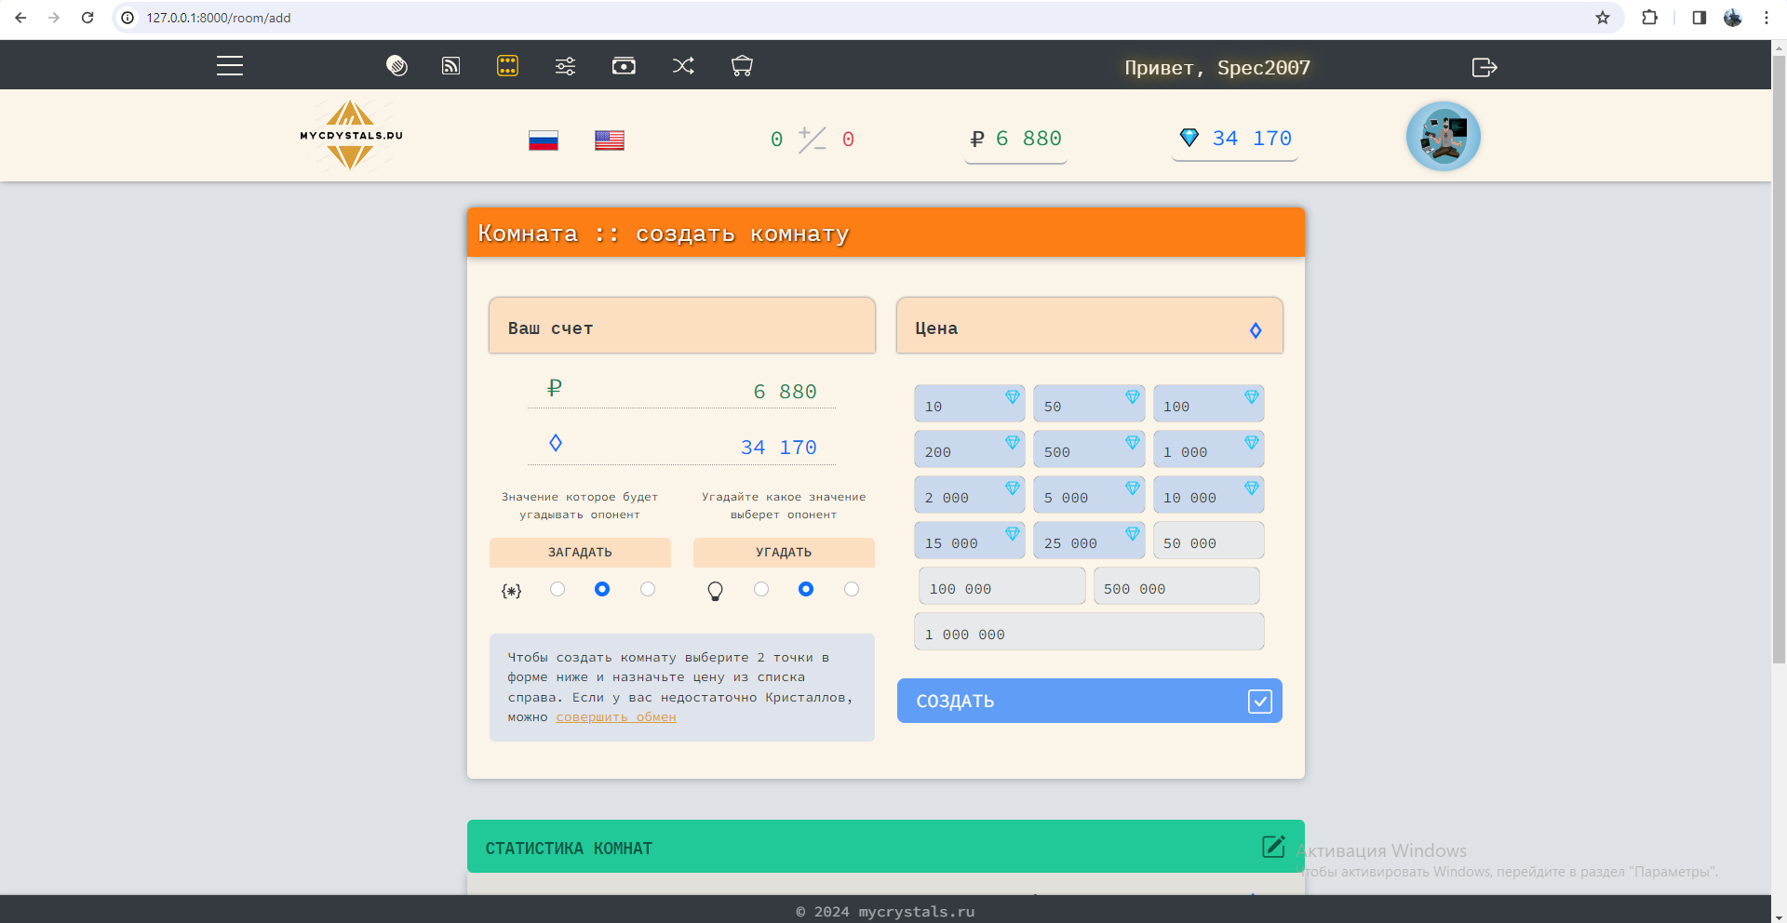Screen dimensions: 1787x923
Task: Select the 100 000 price tile
Action: click(1001, 586)
